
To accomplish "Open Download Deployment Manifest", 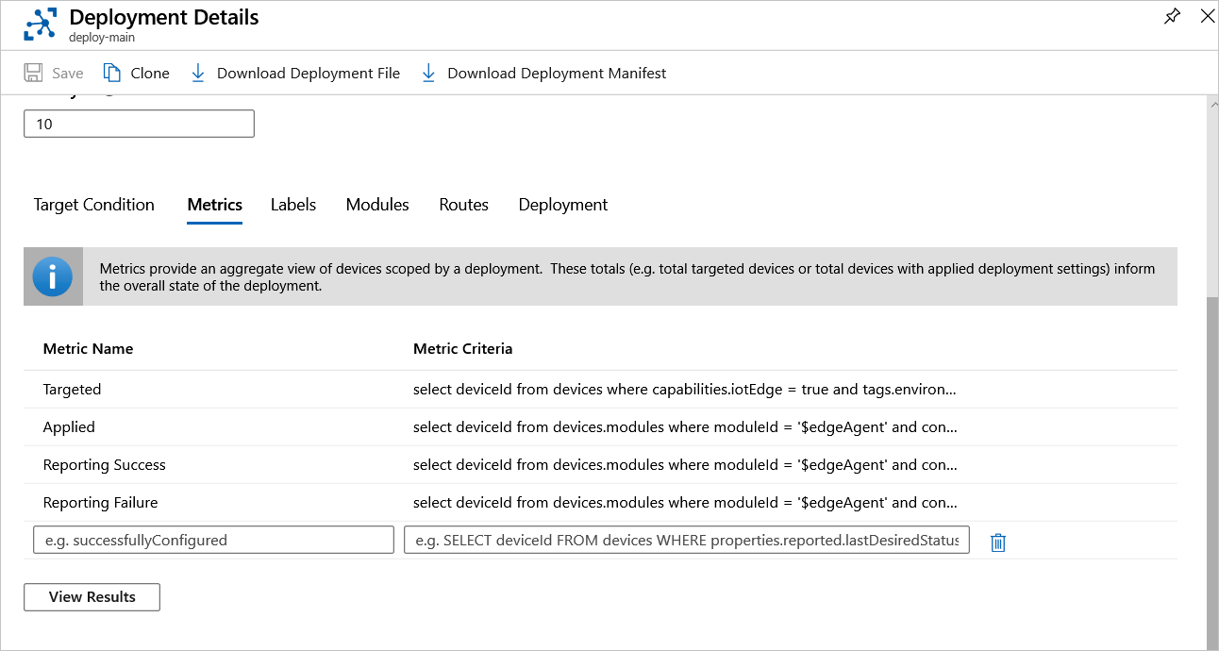I will (x=557, y=73).
